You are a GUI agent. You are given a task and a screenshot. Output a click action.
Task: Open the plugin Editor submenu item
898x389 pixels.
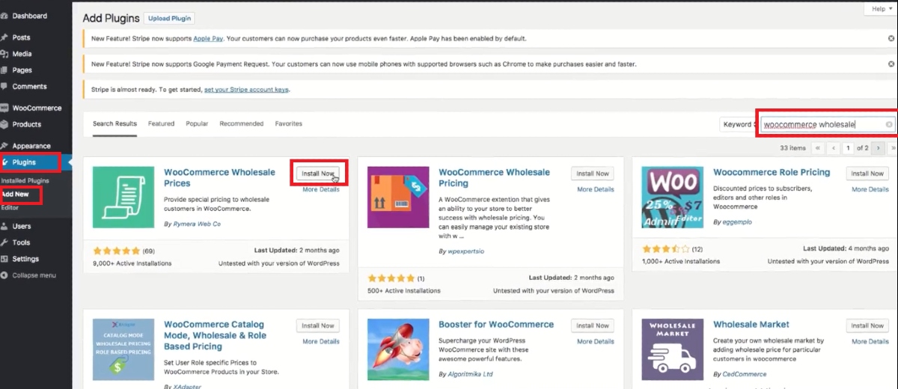pyautogui.click(x=9, y=207)
